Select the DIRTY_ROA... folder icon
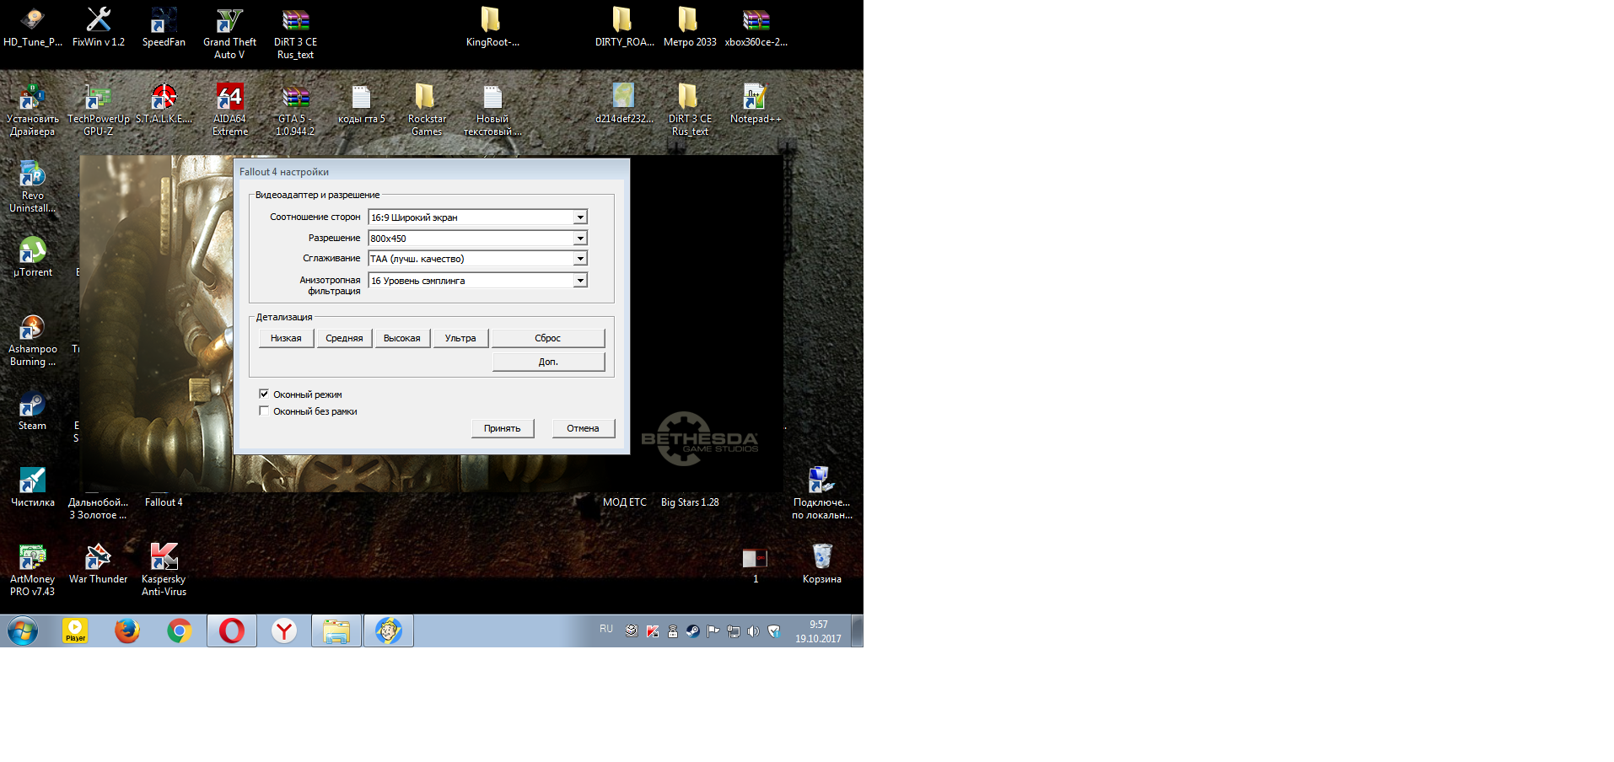1614x762 pixels. point(624,27)
